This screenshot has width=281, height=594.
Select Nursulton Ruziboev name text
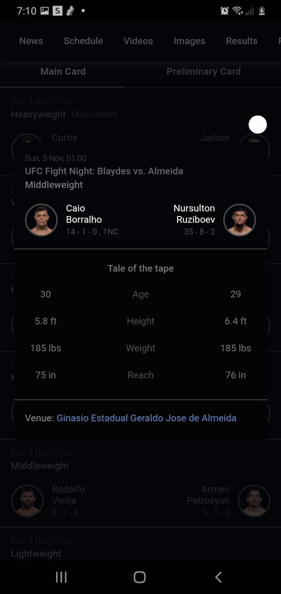coord(194,214)
